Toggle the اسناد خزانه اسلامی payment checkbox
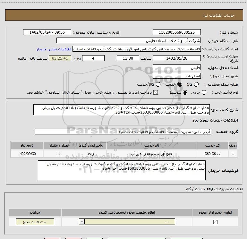The height and width of the screenshot is (239, 247). [x=156, y=92]
